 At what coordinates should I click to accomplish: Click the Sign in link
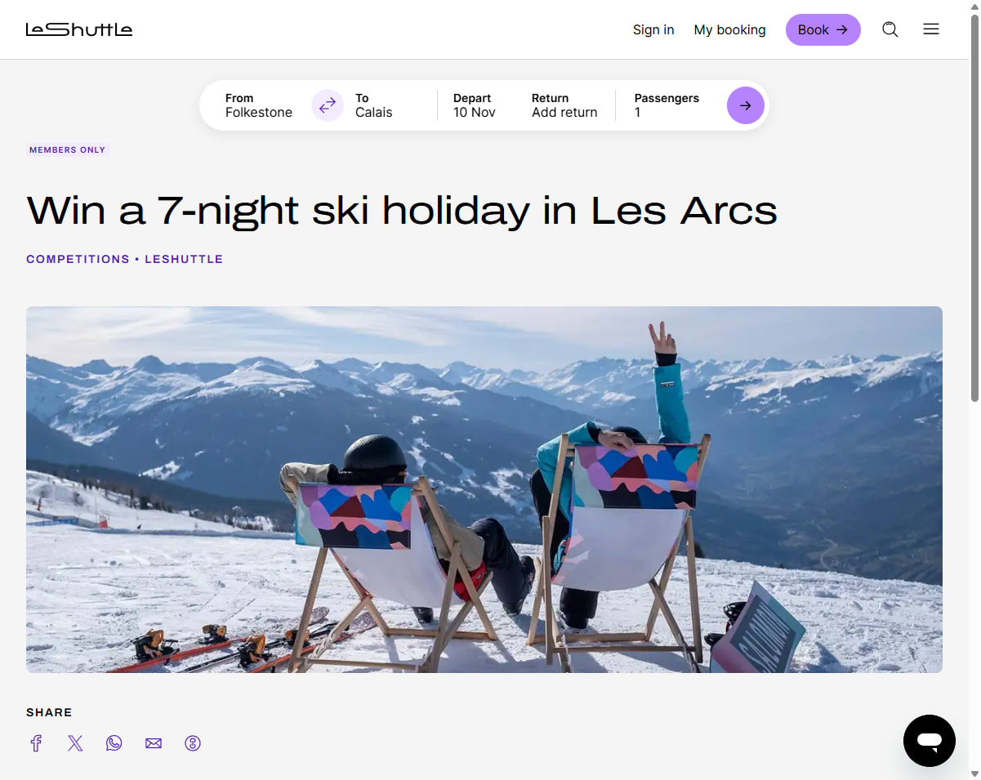(x=653, y=29)
